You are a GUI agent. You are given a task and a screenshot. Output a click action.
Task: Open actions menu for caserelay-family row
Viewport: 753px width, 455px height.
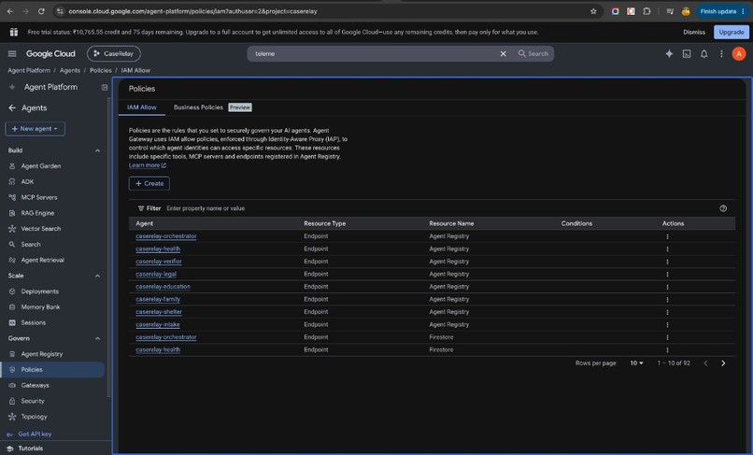[x=667, y=299]
